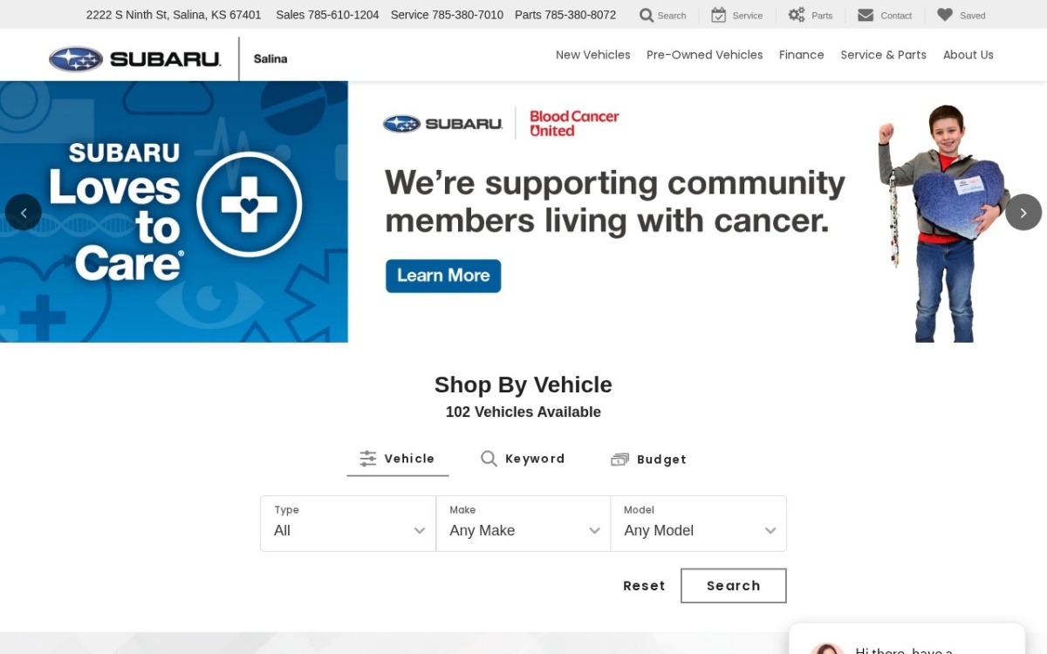Click the Keyword tab's magnifier icon
The height and width of the screenshot is (654, 1047).
(x=489, y=459)
